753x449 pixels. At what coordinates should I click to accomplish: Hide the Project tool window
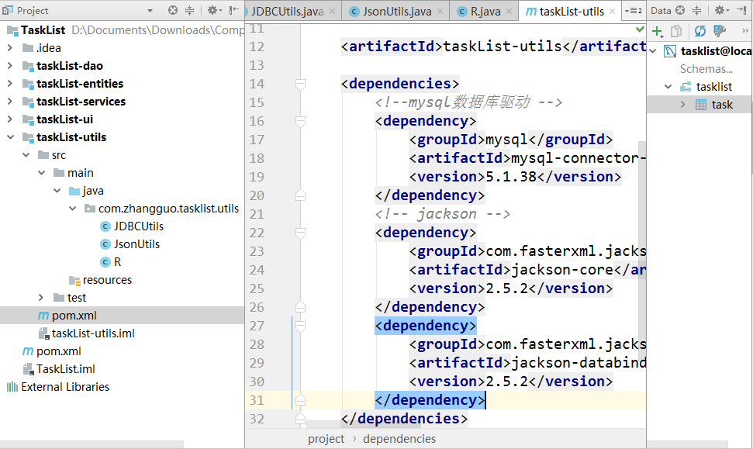coord(234,10)
